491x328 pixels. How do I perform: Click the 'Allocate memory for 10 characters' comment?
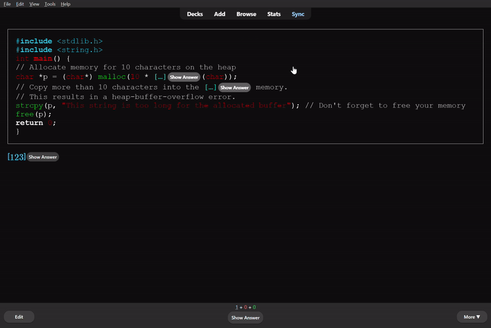126,67
